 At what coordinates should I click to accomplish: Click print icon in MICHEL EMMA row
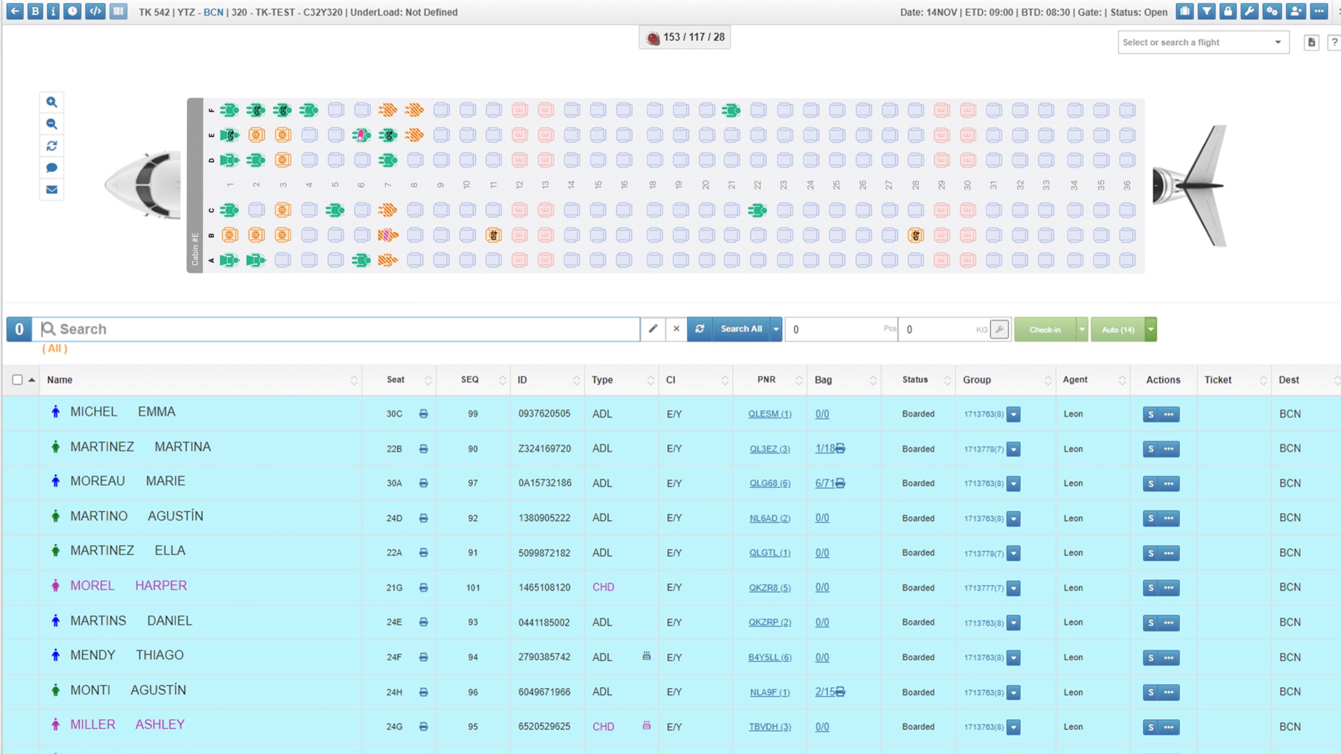point(424,414)
